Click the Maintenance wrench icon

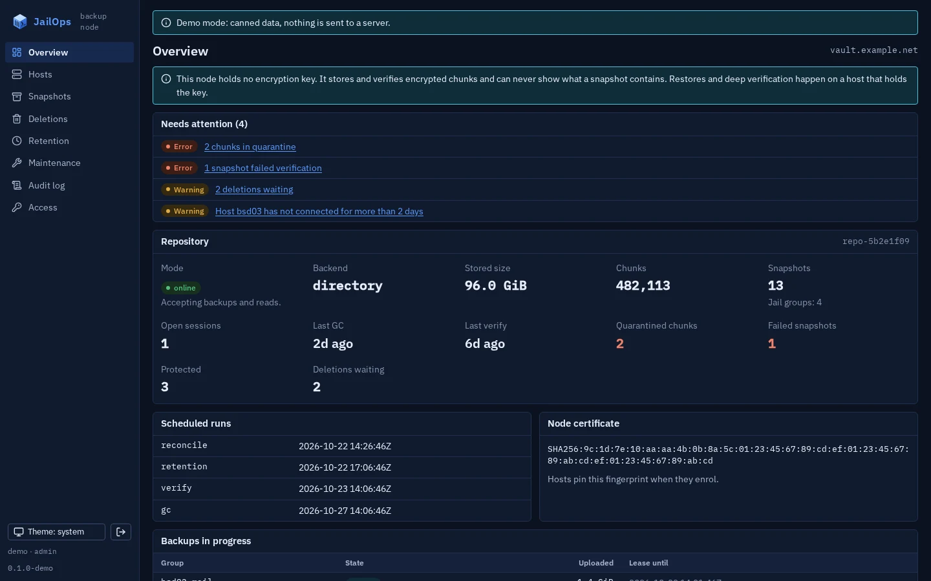click(17, 163)
